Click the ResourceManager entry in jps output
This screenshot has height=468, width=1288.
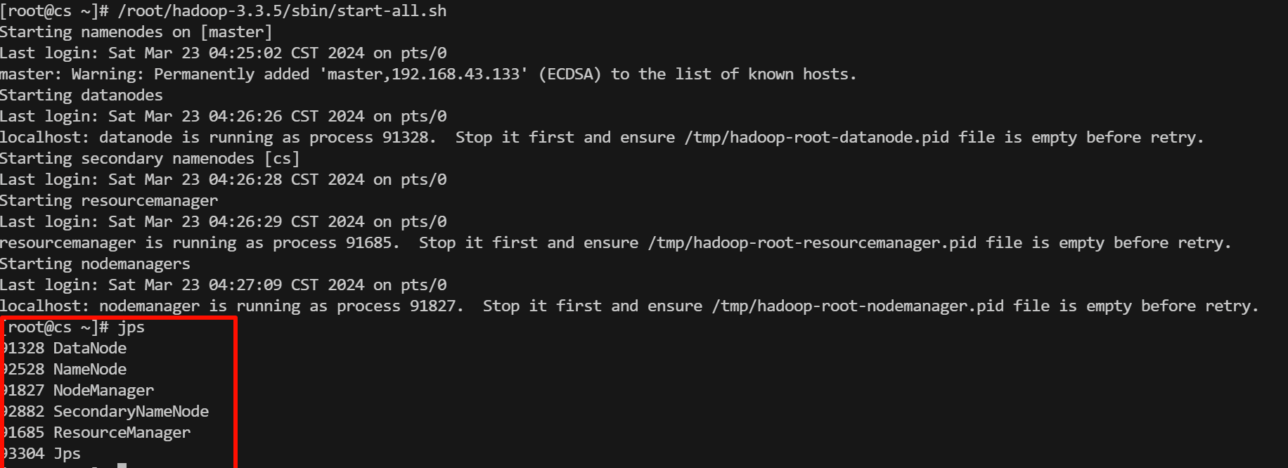122,433
